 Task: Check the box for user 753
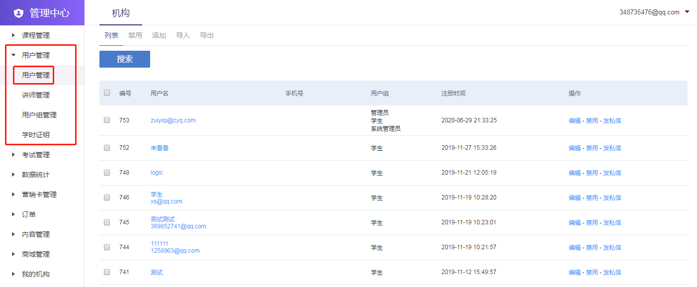coord(107,120)
